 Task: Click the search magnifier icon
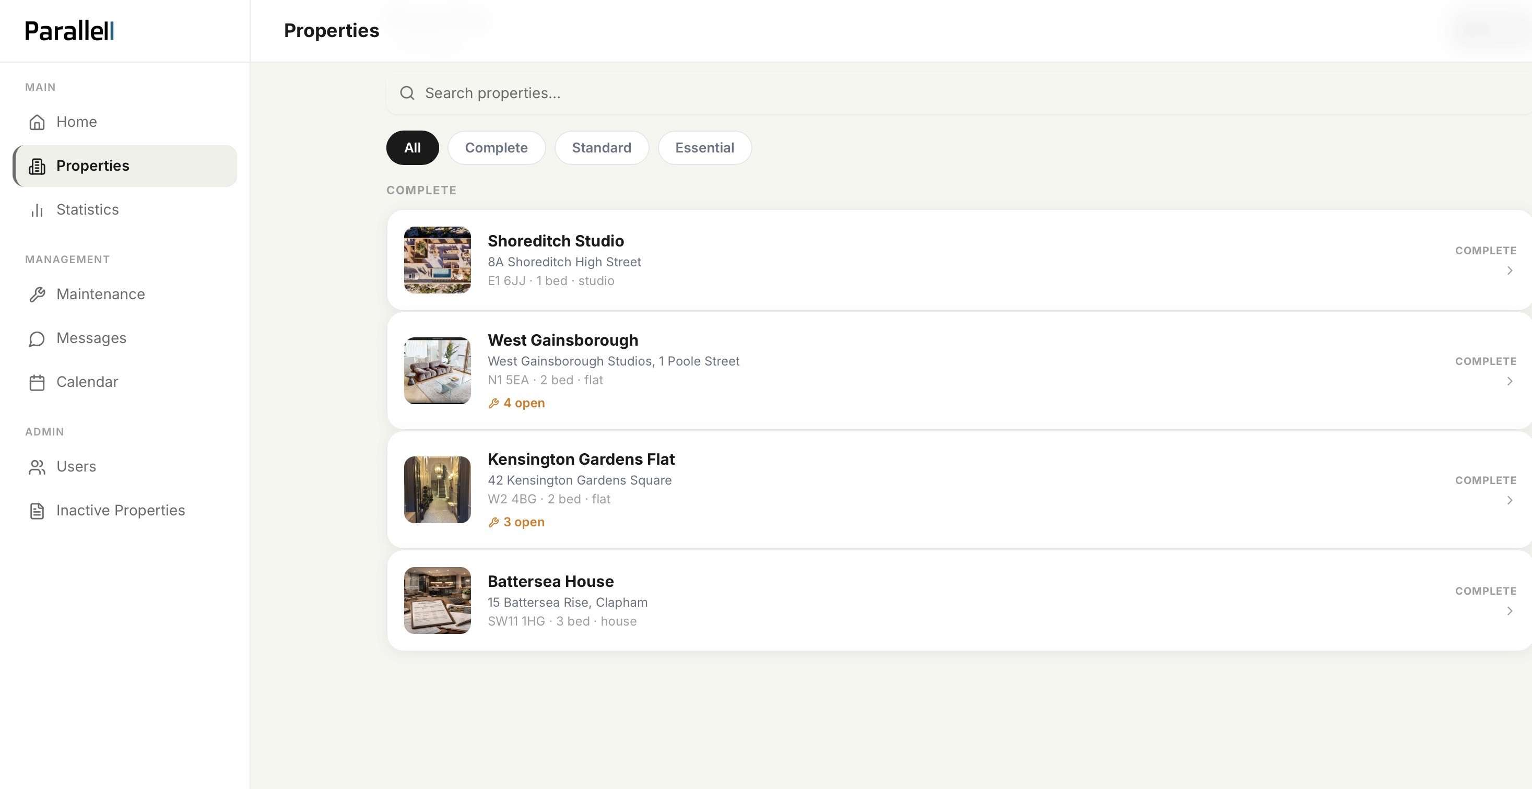click(x=407, y=93)
